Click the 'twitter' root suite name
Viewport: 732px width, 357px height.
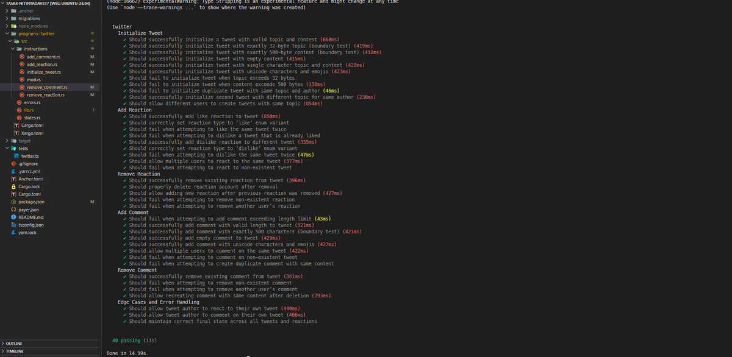[x=122, y=27]
